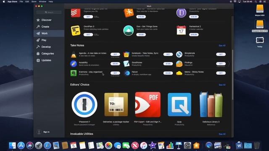Open the File menu

[x=21, y=2]
